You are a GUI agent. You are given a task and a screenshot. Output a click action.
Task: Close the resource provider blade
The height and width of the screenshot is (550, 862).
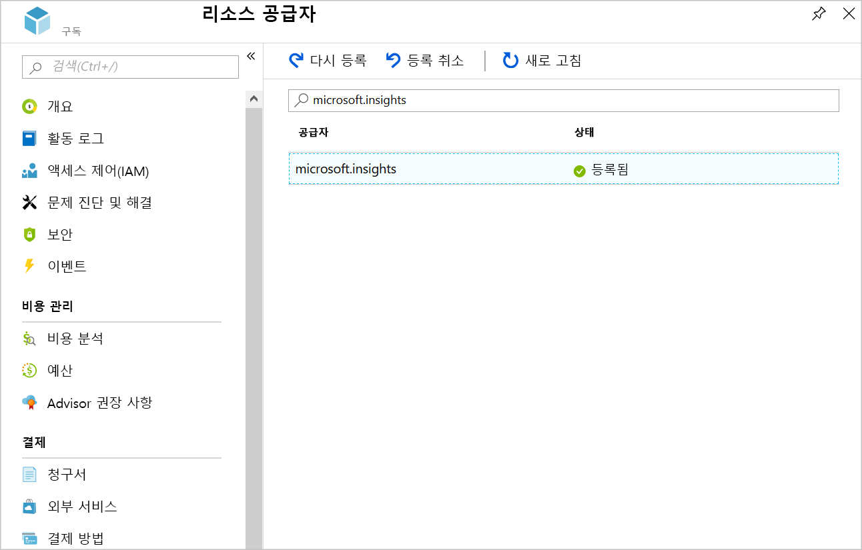pyautogui.click(x=849, y=14)
